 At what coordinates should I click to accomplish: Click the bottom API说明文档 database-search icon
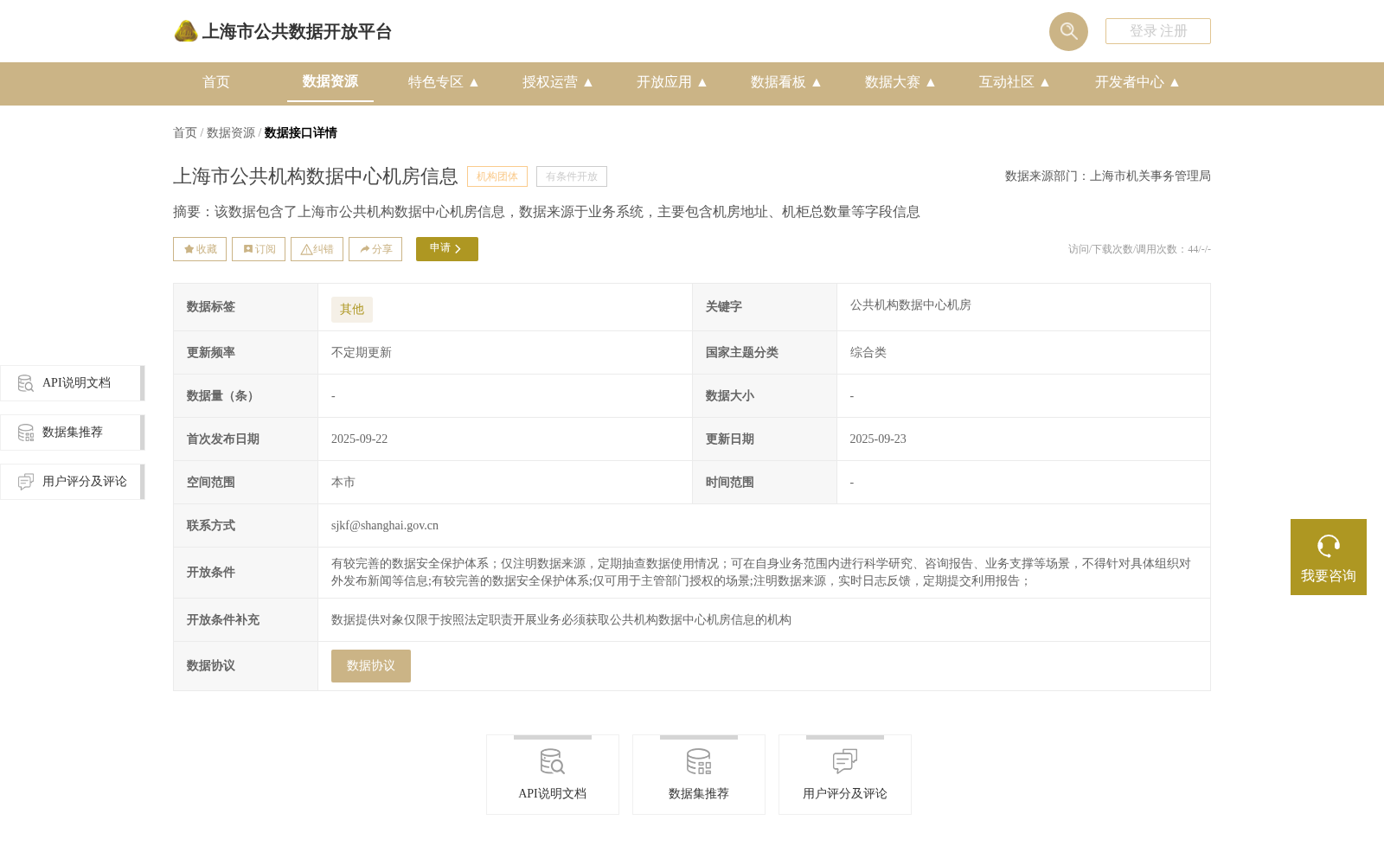[x=553, y=761]
